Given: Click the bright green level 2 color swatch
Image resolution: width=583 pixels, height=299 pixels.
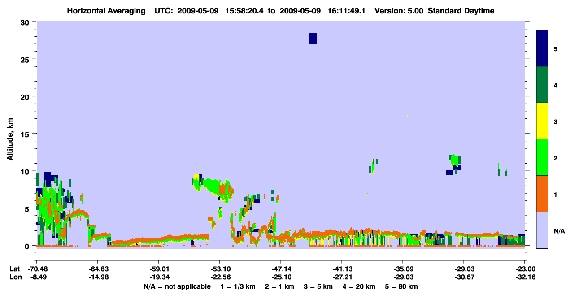Looking at the screenshot, I should tap(542, 157).
